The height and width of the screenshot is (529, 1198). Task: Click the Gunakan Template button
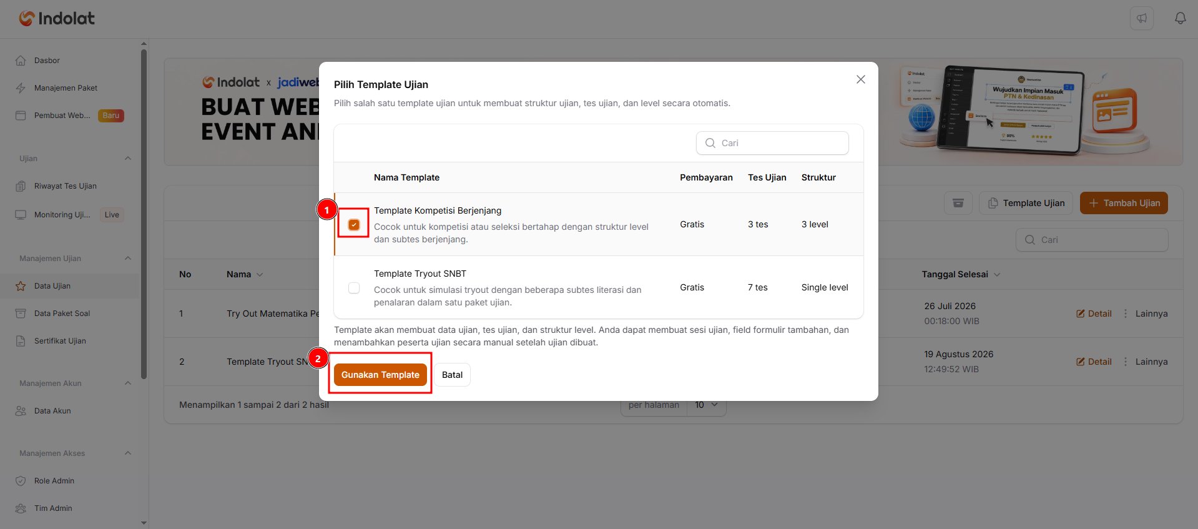click(x=380, y=375)
